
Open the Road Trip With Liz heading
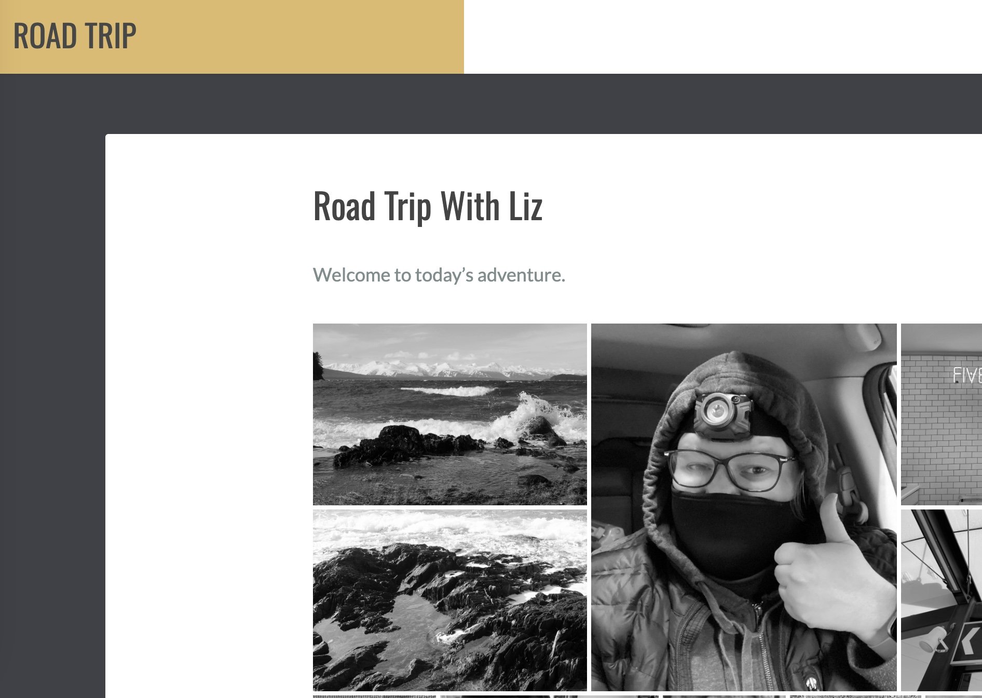coord(428,207)
